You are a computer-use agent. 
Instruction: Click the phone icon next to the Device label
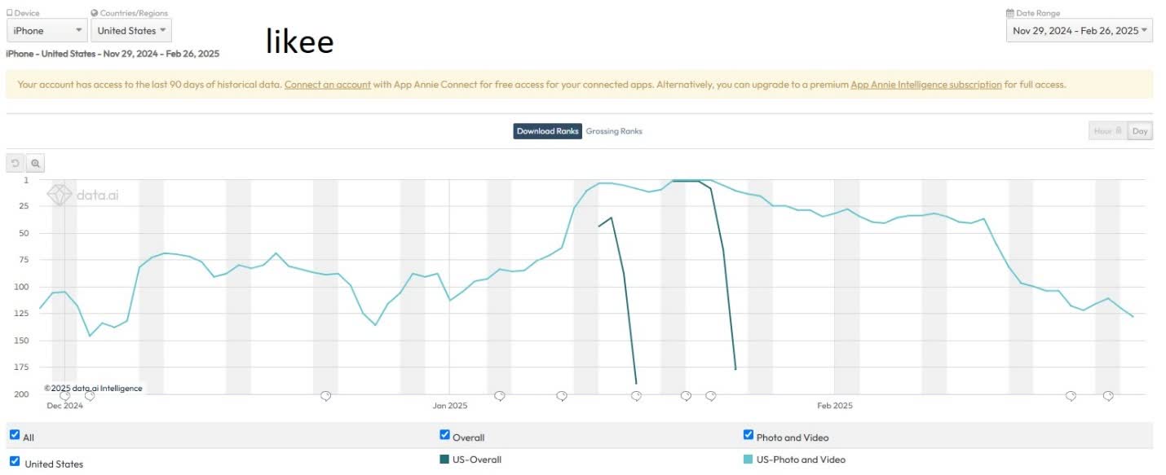coord(7,12)
